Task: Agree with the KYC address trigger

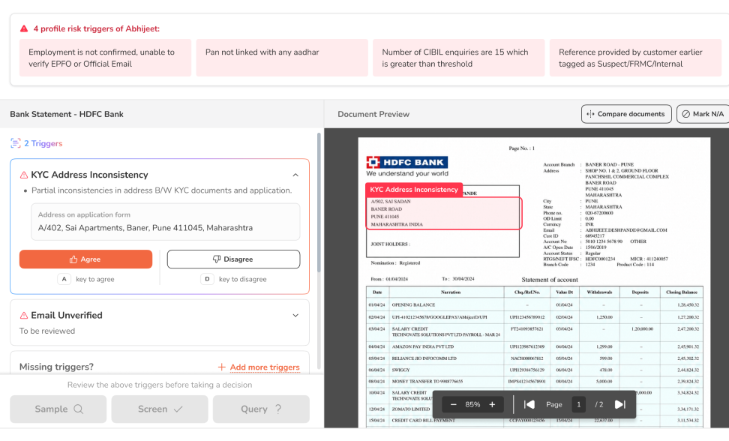Action: point(85,259)
